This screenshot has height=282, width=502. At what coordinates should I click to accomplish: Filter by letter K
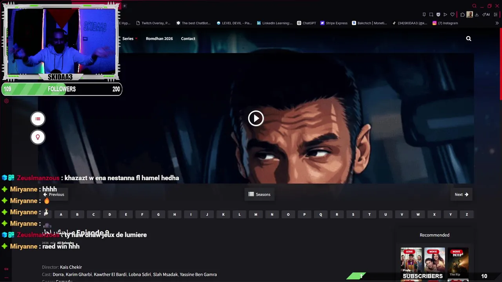coord(223,214)
